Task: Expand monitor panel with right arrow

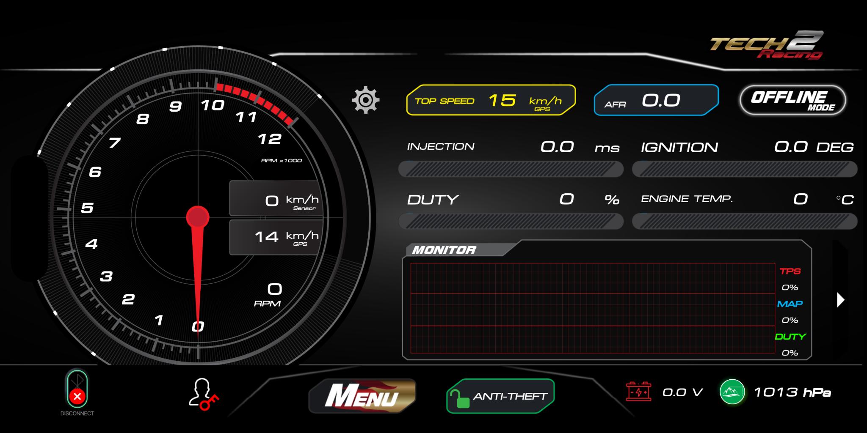Action: coord(841,300)
